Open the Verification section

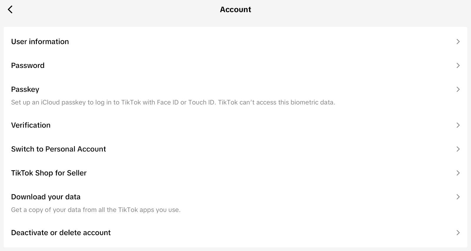click(x=31, y=125)
